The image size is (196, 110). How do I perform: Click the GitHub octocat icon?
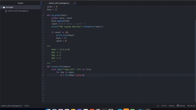[178, 106]
